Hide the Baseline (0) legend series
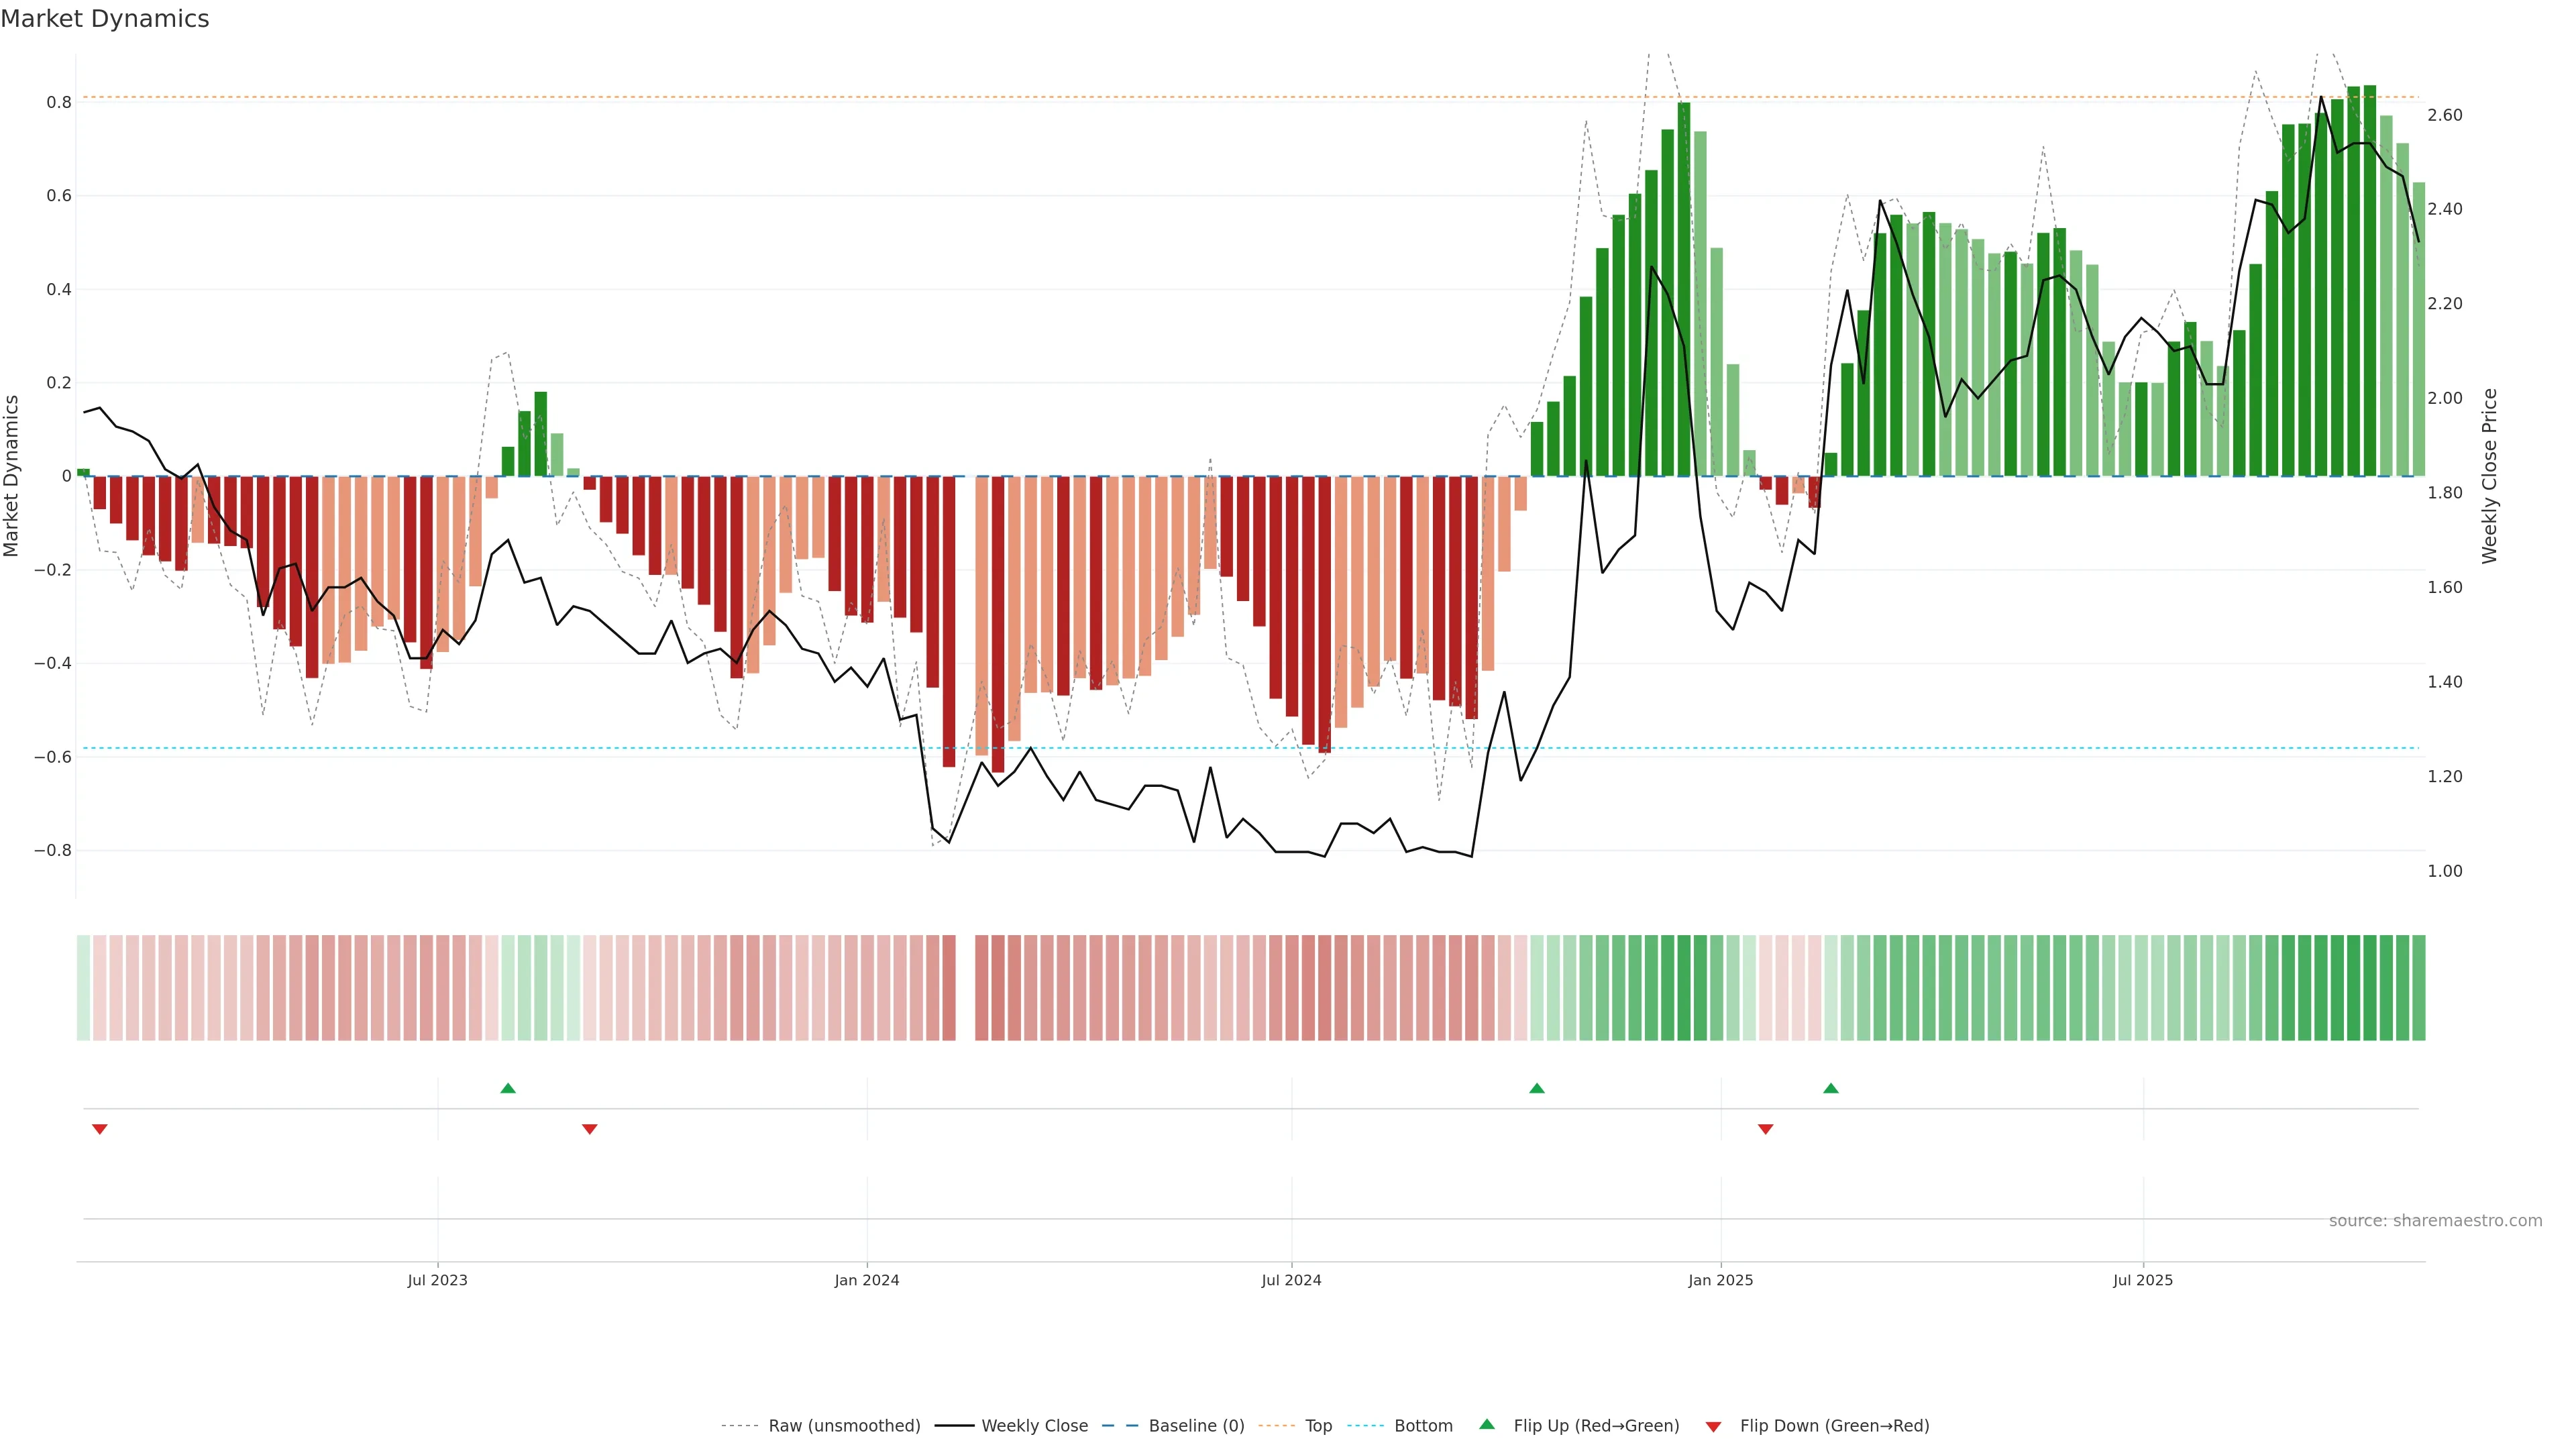Screen dimensions: 2576x1449 click(x=1196, y=1426)
